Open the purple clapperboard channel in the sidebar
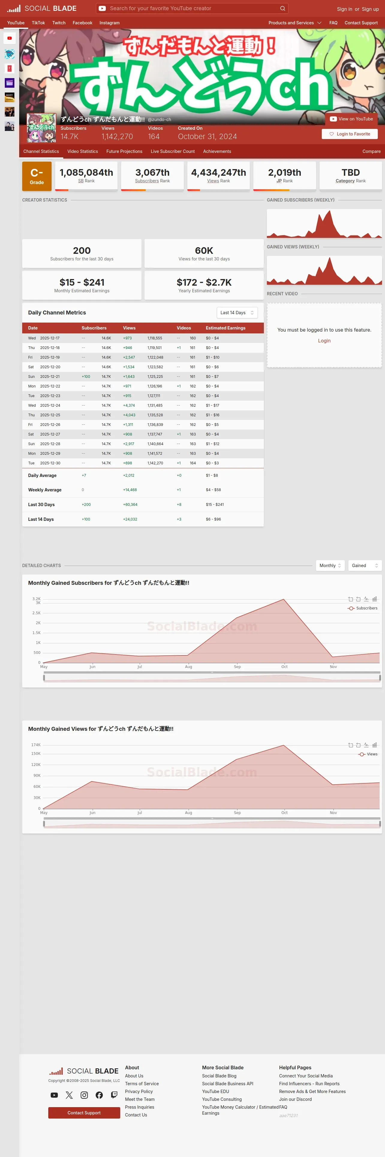Image resolution: width=385 pixels, height=1157 pixels. 9,83
